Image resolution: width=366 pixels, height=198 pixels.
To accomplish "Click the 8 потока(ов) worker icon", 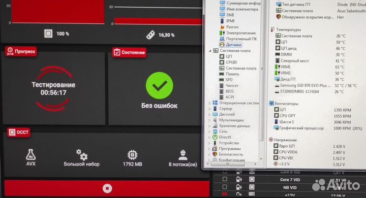I will coord(183,155).
